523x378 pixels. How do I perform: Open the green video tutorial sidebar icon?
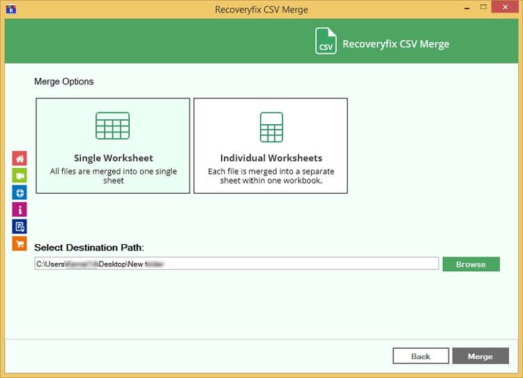click(x=20, y=176)
